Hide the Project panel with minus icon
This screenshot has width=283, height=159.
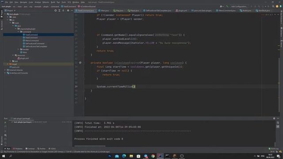[72, 11]
